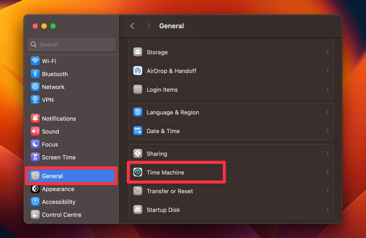The image size is (366, 238).
Task: Click the Accessibility icon
Action: [35, 202]
